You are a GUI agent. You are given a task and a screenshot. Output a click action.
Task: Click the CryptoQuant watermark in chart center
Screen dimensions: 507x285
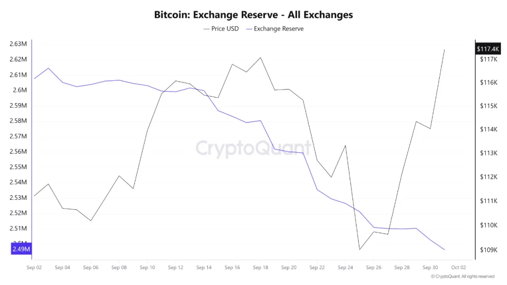point(253,148)
